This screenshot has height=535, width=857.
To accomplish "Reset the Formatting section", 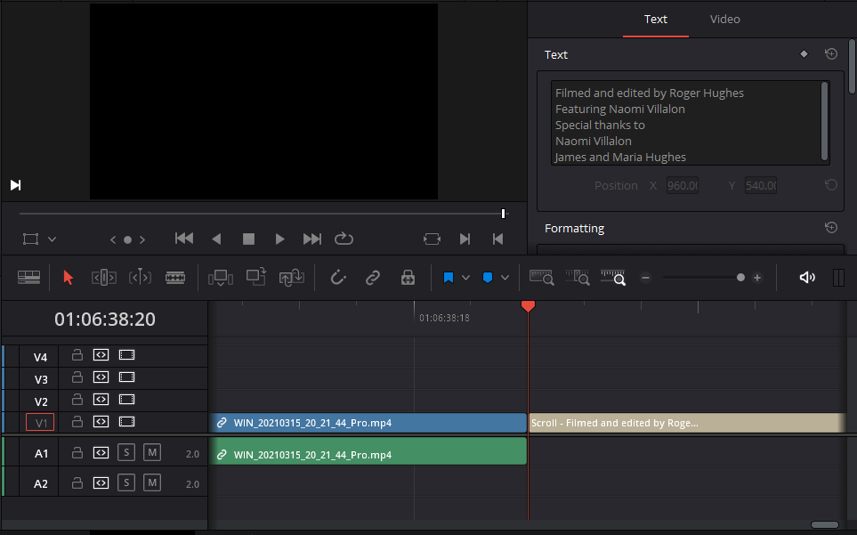I will 830,228.
